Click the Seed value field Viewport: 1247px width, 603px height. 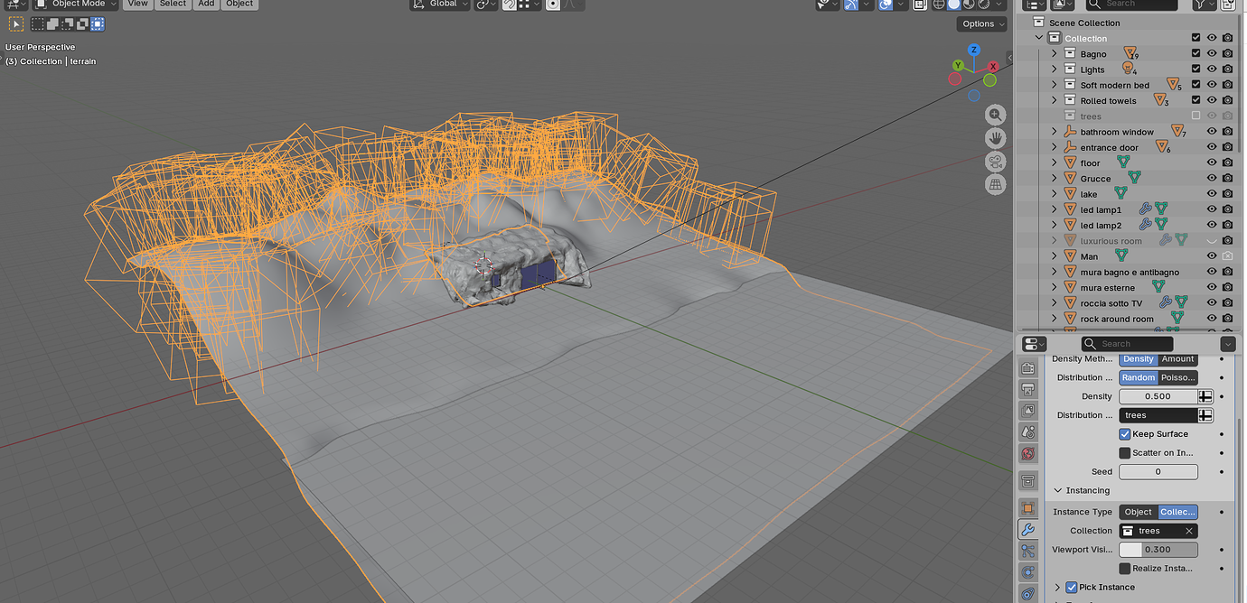point(1158,472)
